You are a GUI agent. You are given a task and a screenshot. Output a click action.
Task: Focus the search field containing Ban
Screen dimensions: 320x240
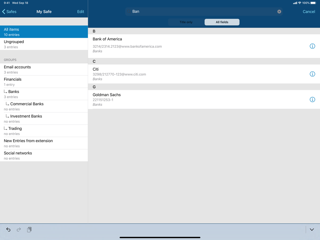(204, 12)
